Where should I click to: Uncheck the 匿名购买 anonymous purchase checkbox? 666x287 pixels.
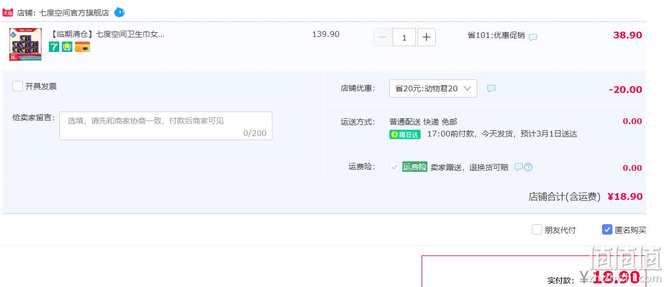pos(607,229)
